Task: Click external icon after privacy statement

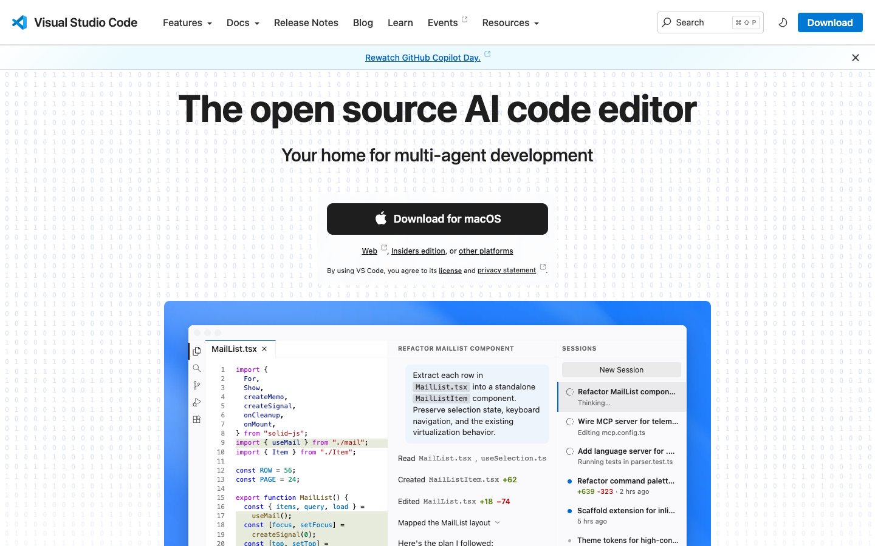Action: (x=543, y=266)
